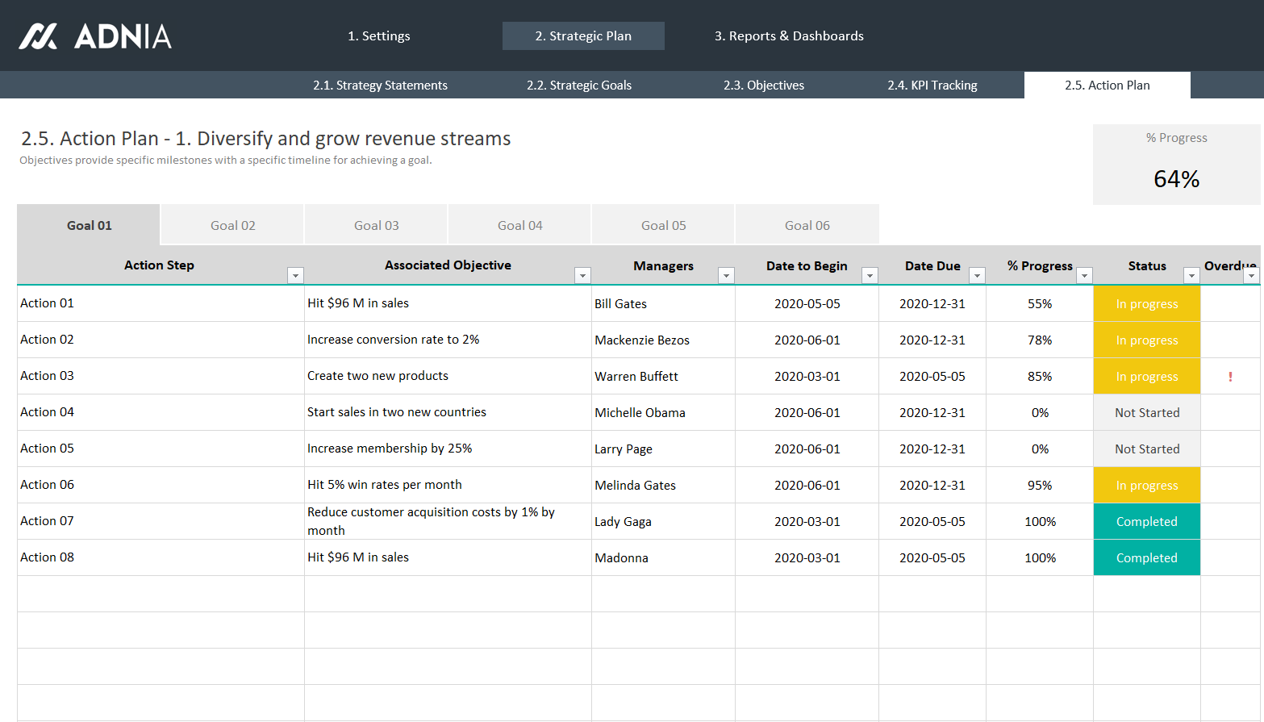Screen dimensions: 1264x722
Task: Open the Date to Begin filter dropdown
Action: point(870,276)
